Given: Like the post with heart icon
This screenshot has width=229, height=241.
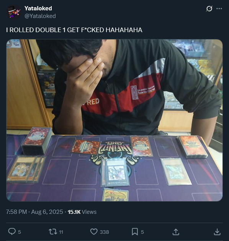Looking at the screenshot, I should click(94, 231).
